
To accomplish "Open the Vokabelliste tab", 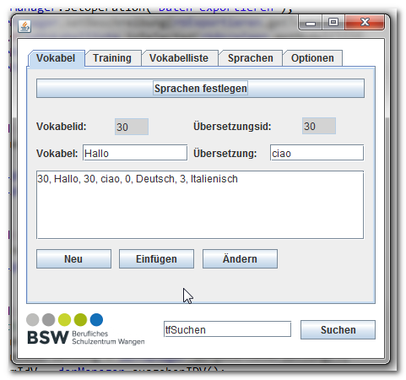I will [x=179, y=58].
